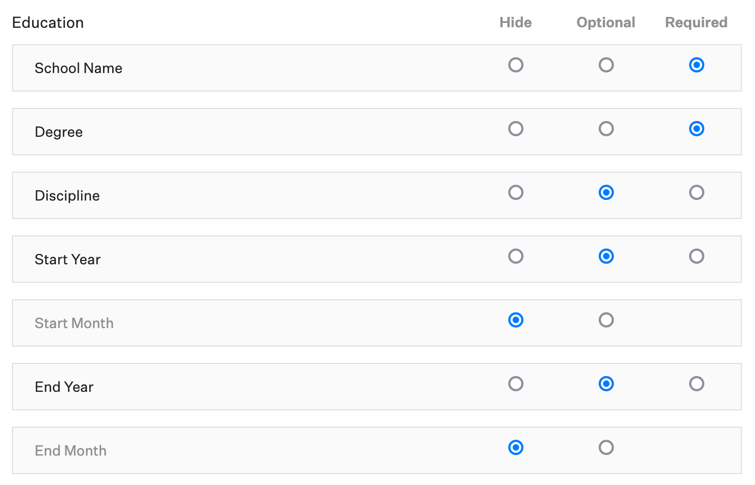Keep Discipline as Optional
Screen dimensions: 755x485
click(606, 192)
